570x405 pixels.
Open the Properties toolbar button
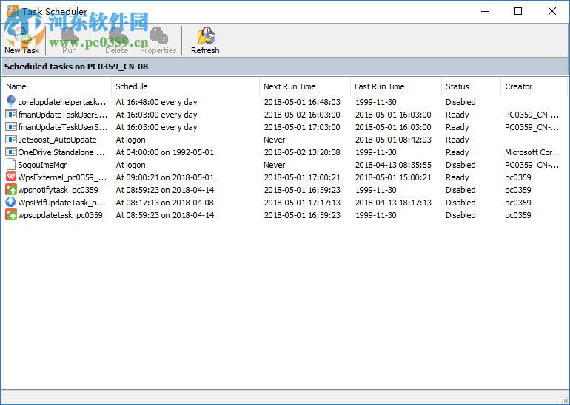tap(158, 41)
